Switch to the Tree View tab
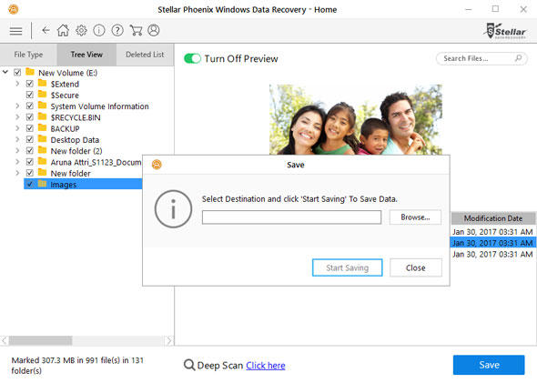537x383 pixels. click(x=86, y=55)
